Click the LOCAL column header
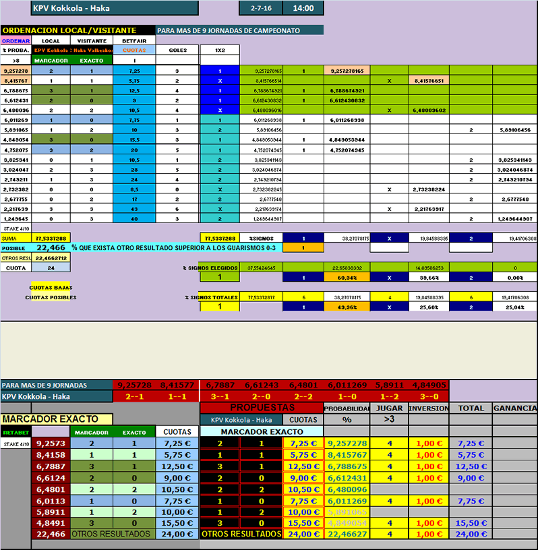 (51, 40)
